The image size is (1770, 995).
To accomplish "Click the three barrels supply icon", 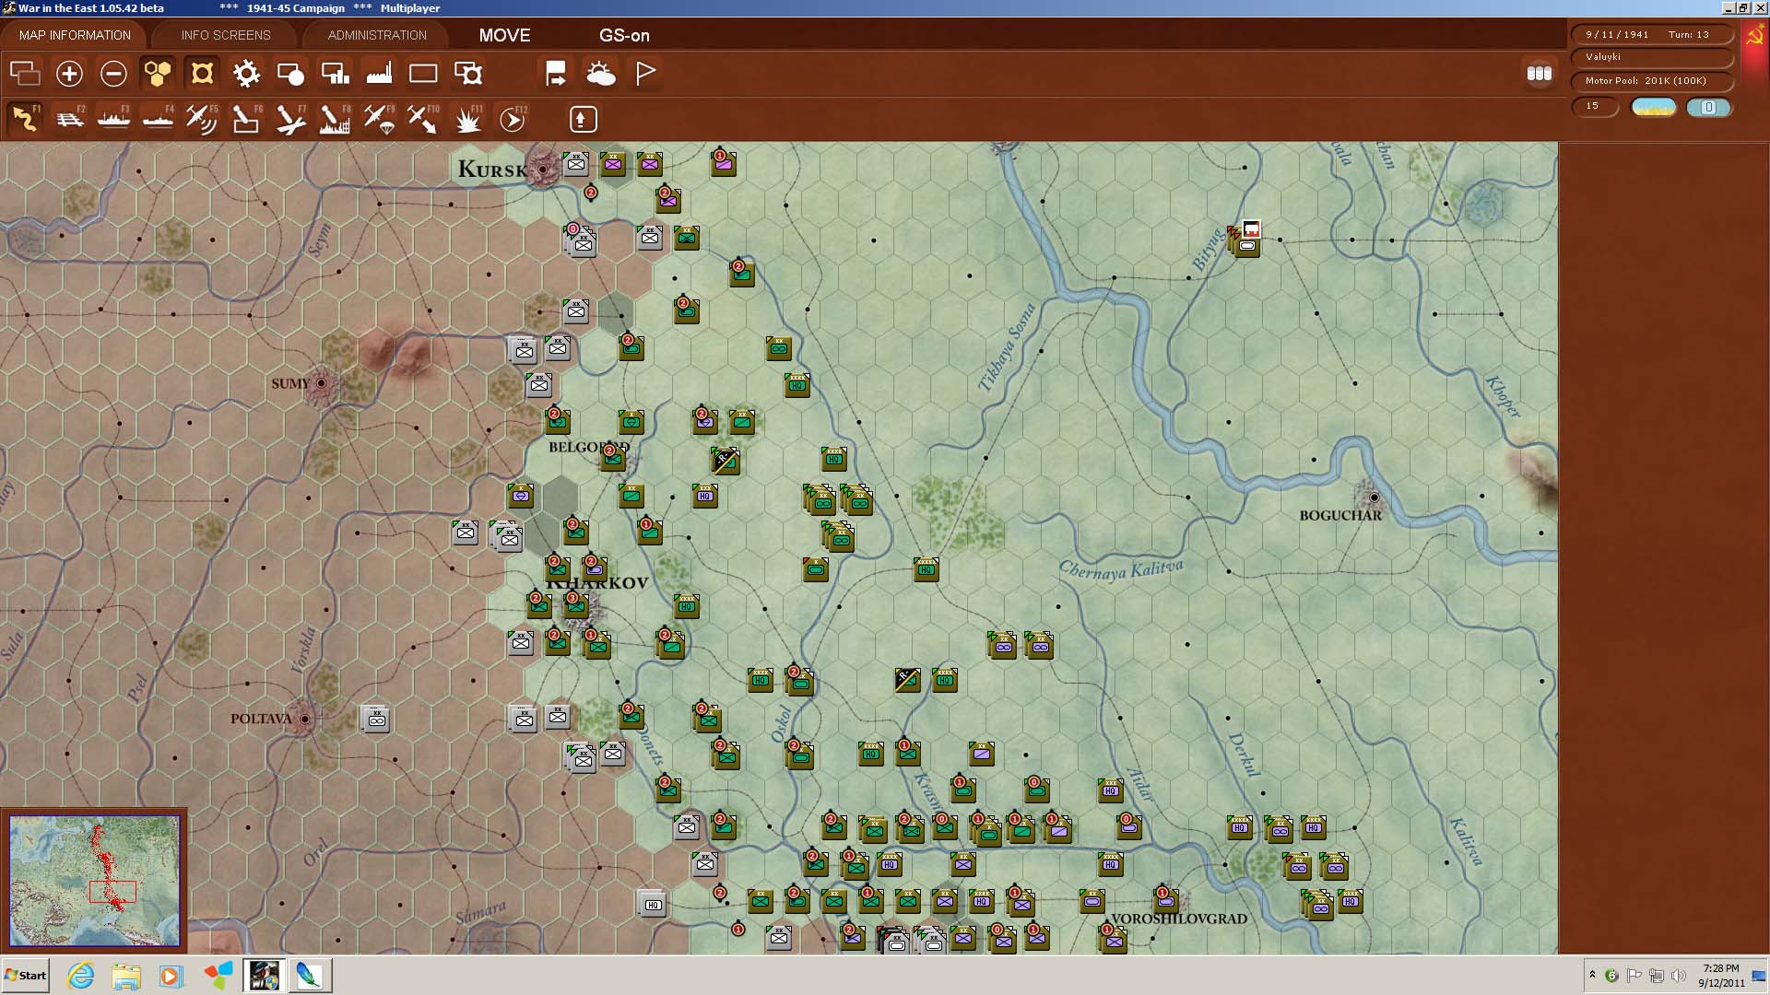I will (1540, 74).
